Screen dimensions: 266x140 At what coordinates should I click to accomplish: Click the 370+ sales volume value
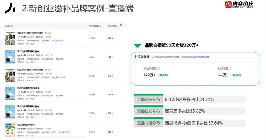[110, 76]
